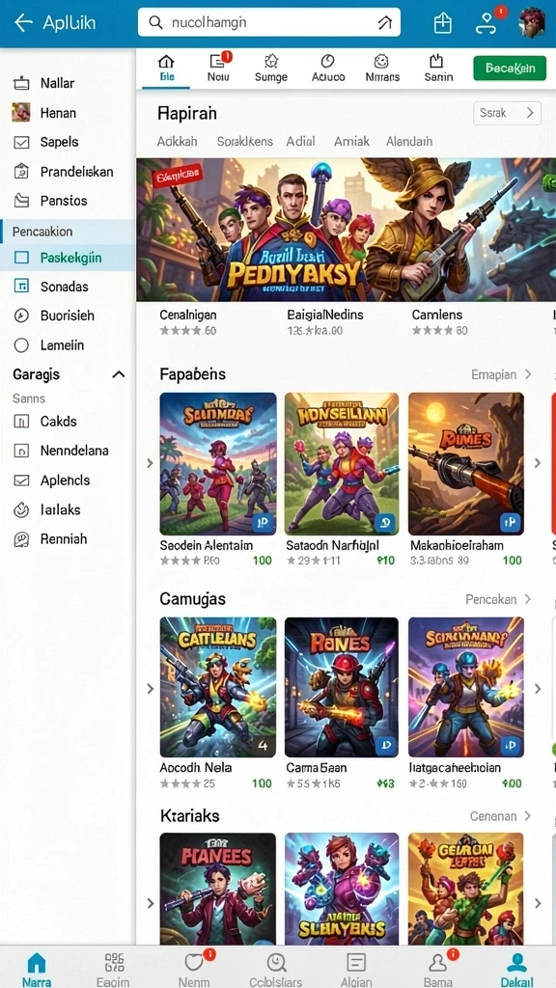The height and width of the screenshot is (988, 556).
Task: Open the Cama Bean game cover
Action: click(342, 687)
